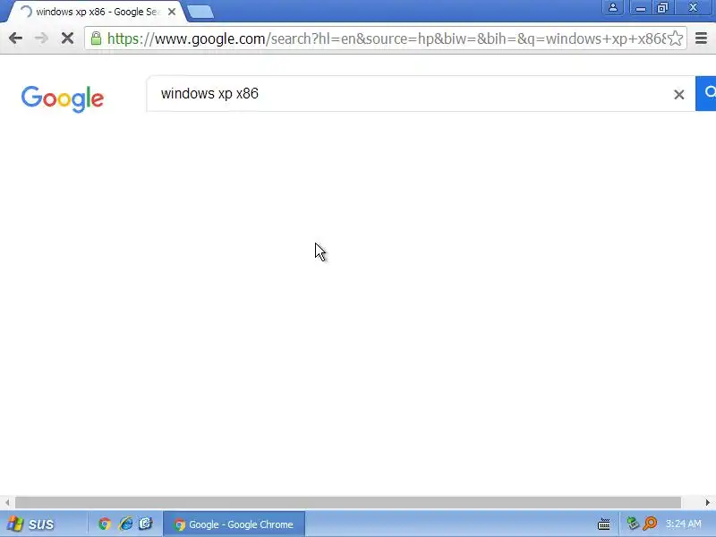Click the Google logo
The height and width of the screenshot is (537, 716).
coord(63,98)
